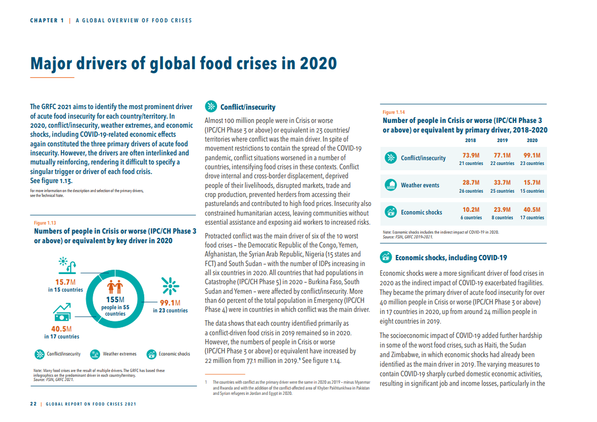The height and width of the screenshot is (422, 597).
Task: Click the conflict burst icon above 99.1M
Action: click(x=170, y=286)
